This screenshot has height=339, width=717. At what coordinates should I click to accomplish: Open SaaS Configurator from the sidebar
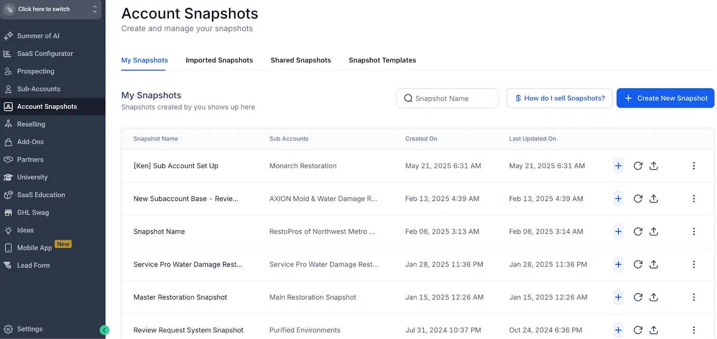point(45,54)
